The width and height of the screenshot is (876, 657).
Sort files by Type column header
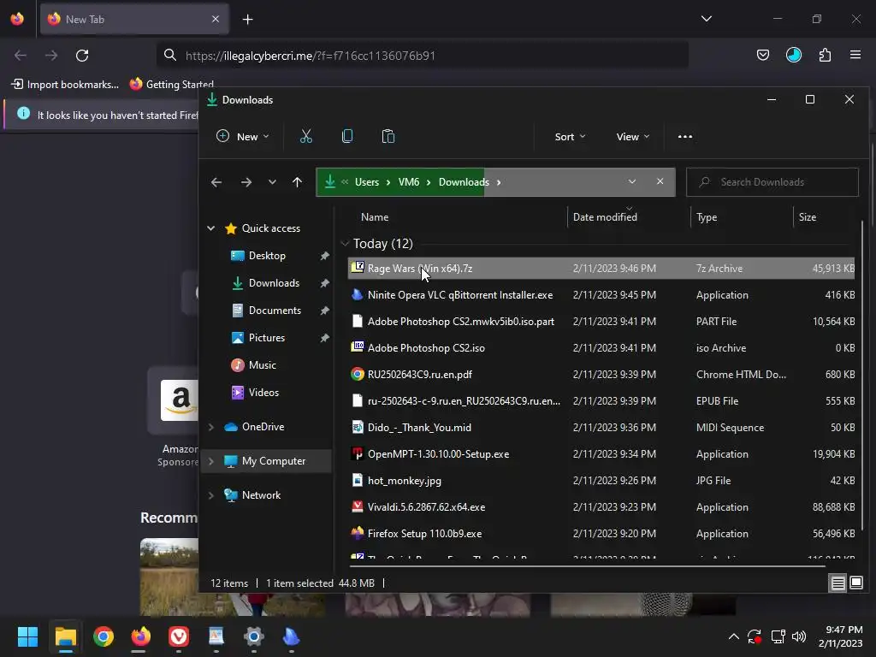pos(707,217)
